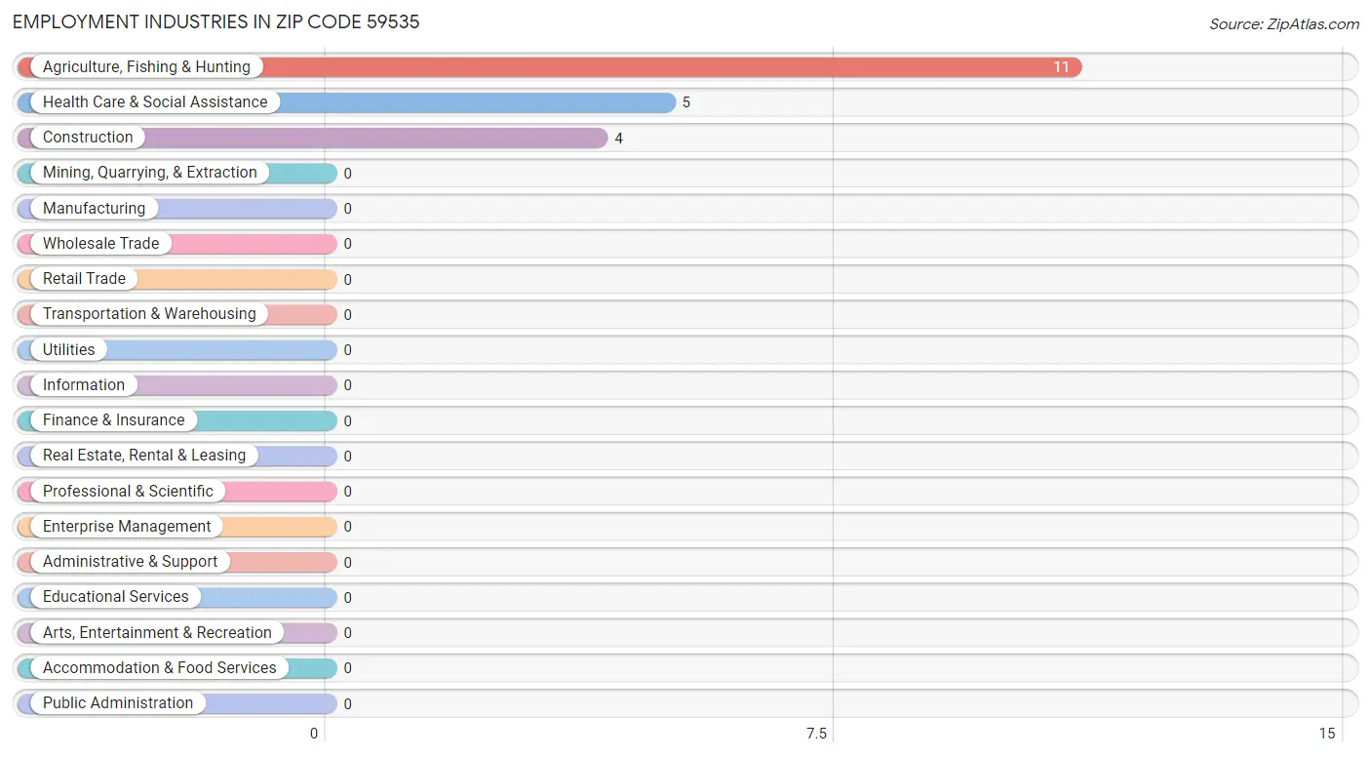Click the 0 axis tick label at bottom

click(314, 734)
